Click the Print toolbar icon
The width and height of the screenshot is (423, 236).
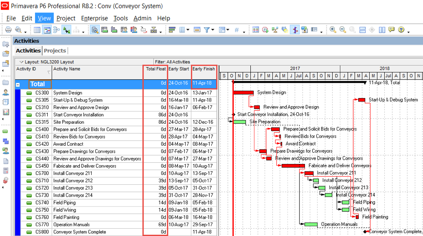pyautogui.click(x=8, y=29)
